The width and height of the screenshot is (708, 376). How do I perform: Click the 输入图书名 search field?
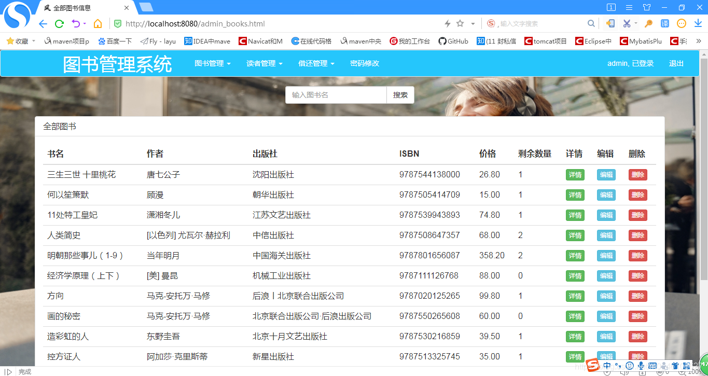[336, 95]
